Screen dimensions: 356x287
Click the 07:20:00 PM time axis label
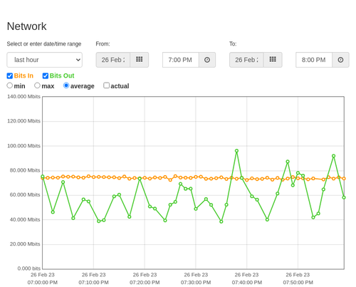(145, 283)
